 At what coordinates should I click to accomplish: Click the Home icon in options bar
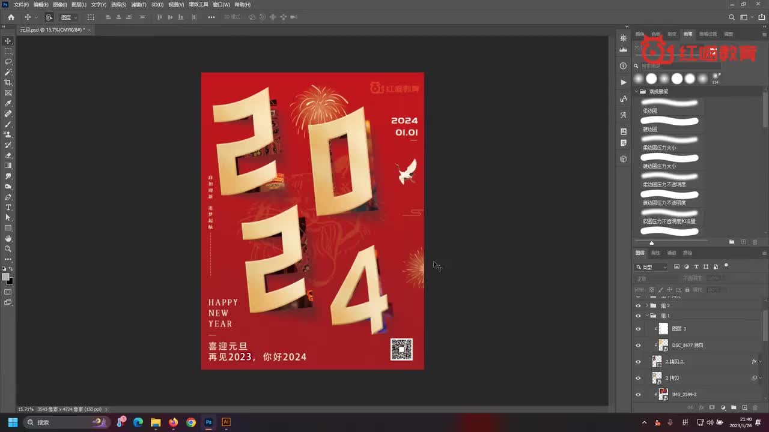pos(11,17)
